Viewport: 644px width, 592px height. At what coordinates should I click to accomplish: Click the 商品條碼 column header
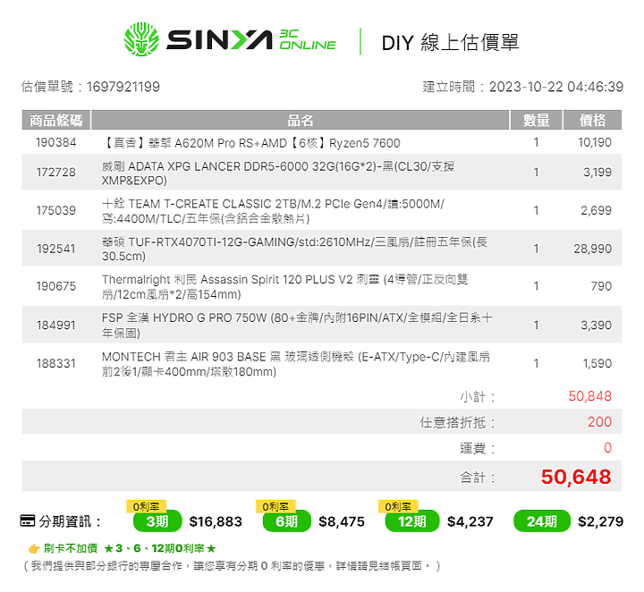click(55, 121)
